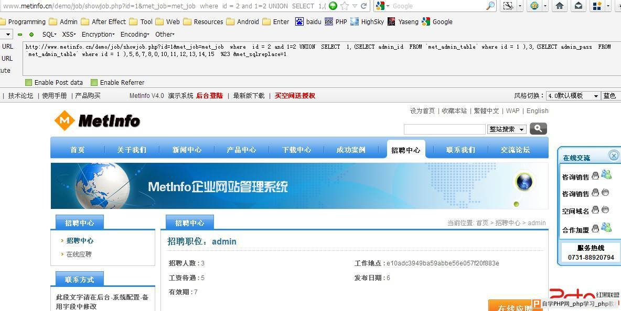Open the PHP bookmark
Screen dimensions: 621x311
[x=336, y=22]
